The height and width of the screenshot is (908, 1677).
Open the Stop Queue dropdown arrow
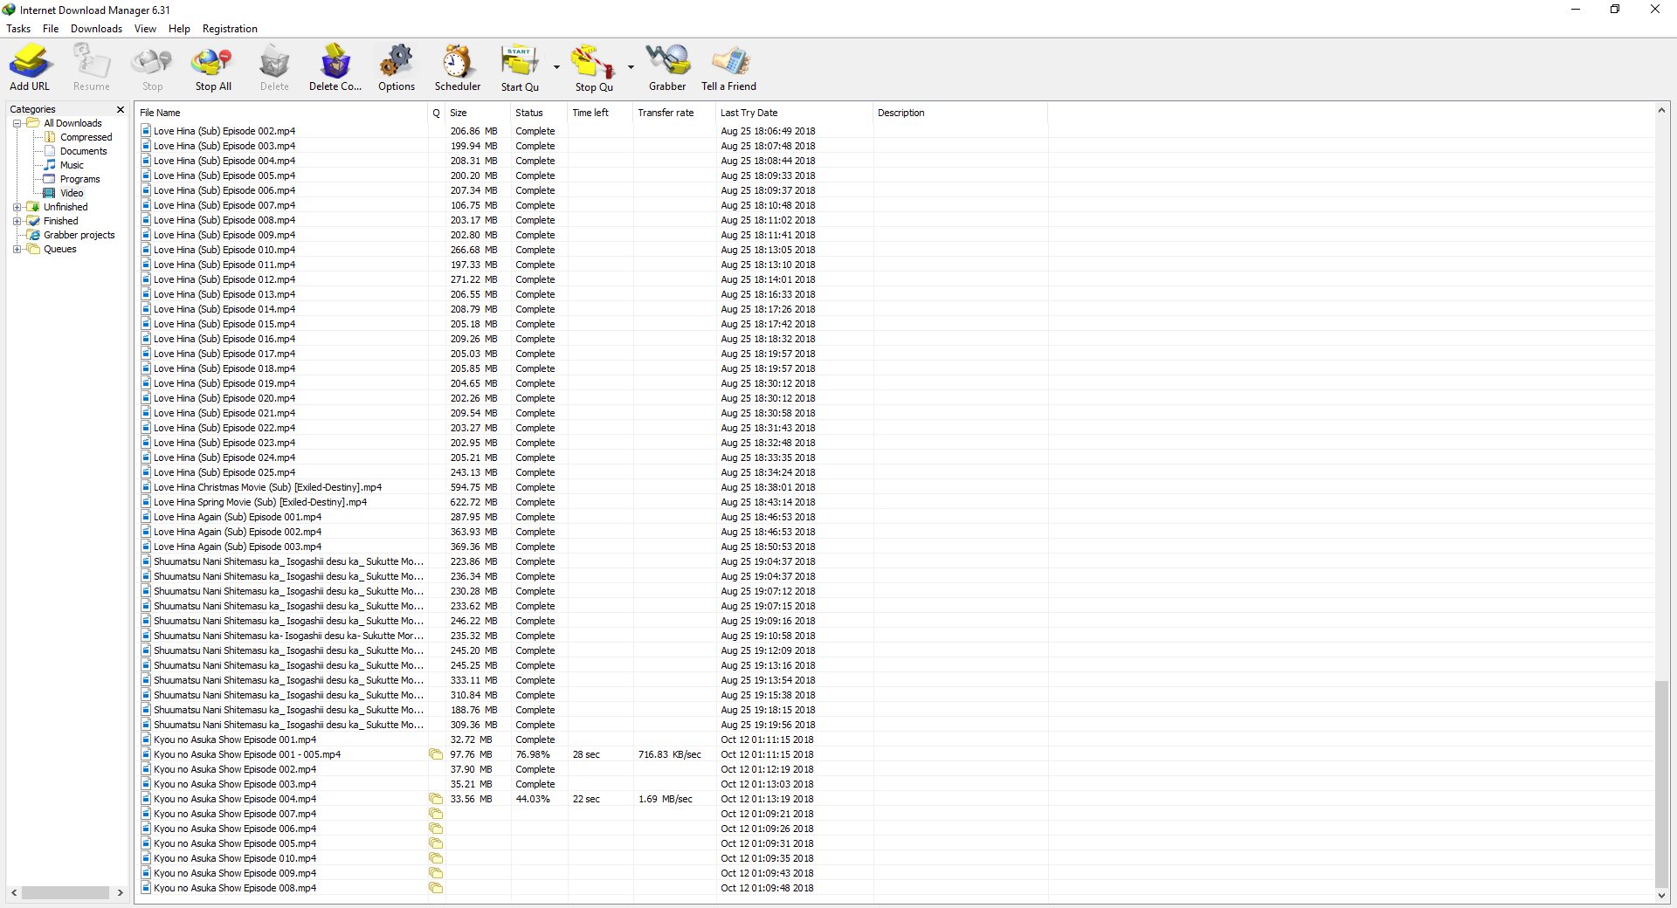pyautogui.click(x=631, y=67)
